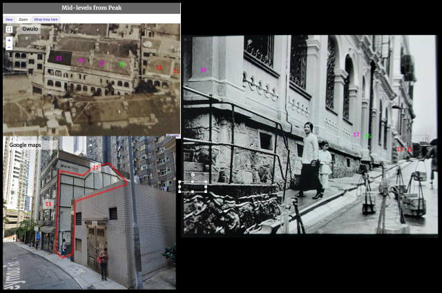
Task: Zoom in with the plus button
Action: click(x=9, y=41)
